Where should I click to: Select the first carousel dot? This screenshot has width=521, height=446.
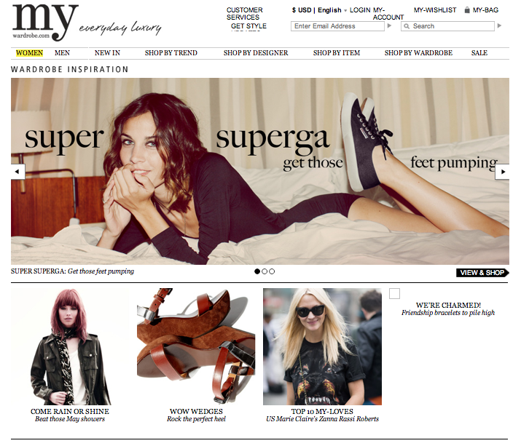click(257, 271)
